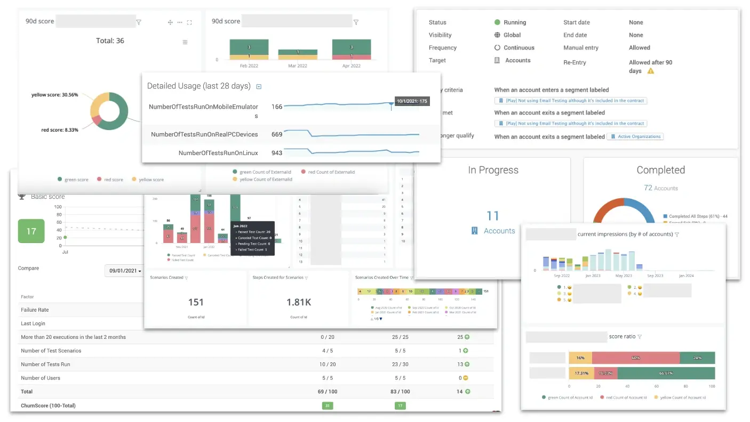The width and height of the screenshot is (750, 422).
Task: Expand the Detailed Usage dropdown arrow
Action: 259,86
